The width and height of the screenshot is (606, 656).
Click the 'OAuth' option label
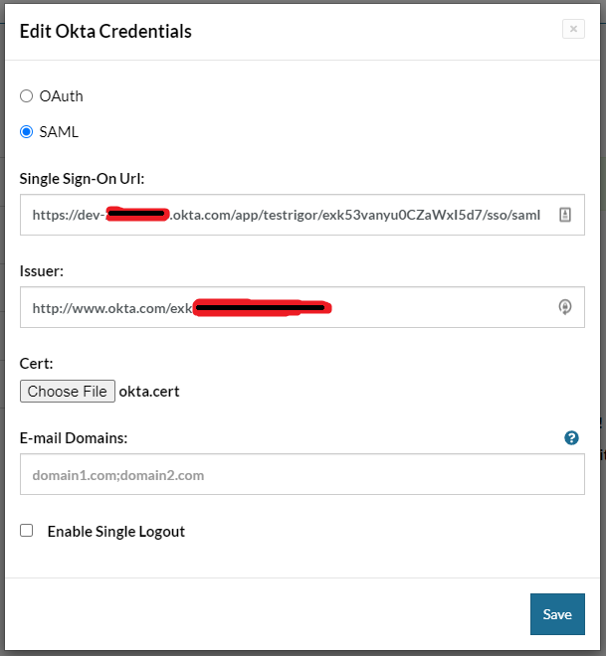coord(61,96)
